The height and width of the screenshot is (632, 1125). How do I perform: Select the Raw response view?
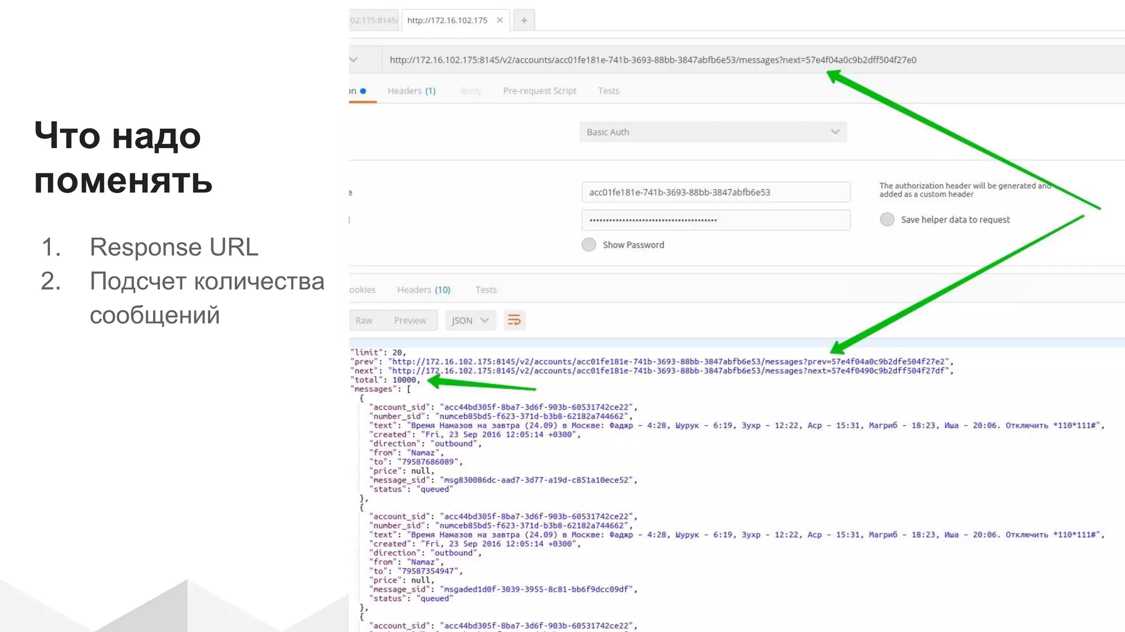[364, 320]
